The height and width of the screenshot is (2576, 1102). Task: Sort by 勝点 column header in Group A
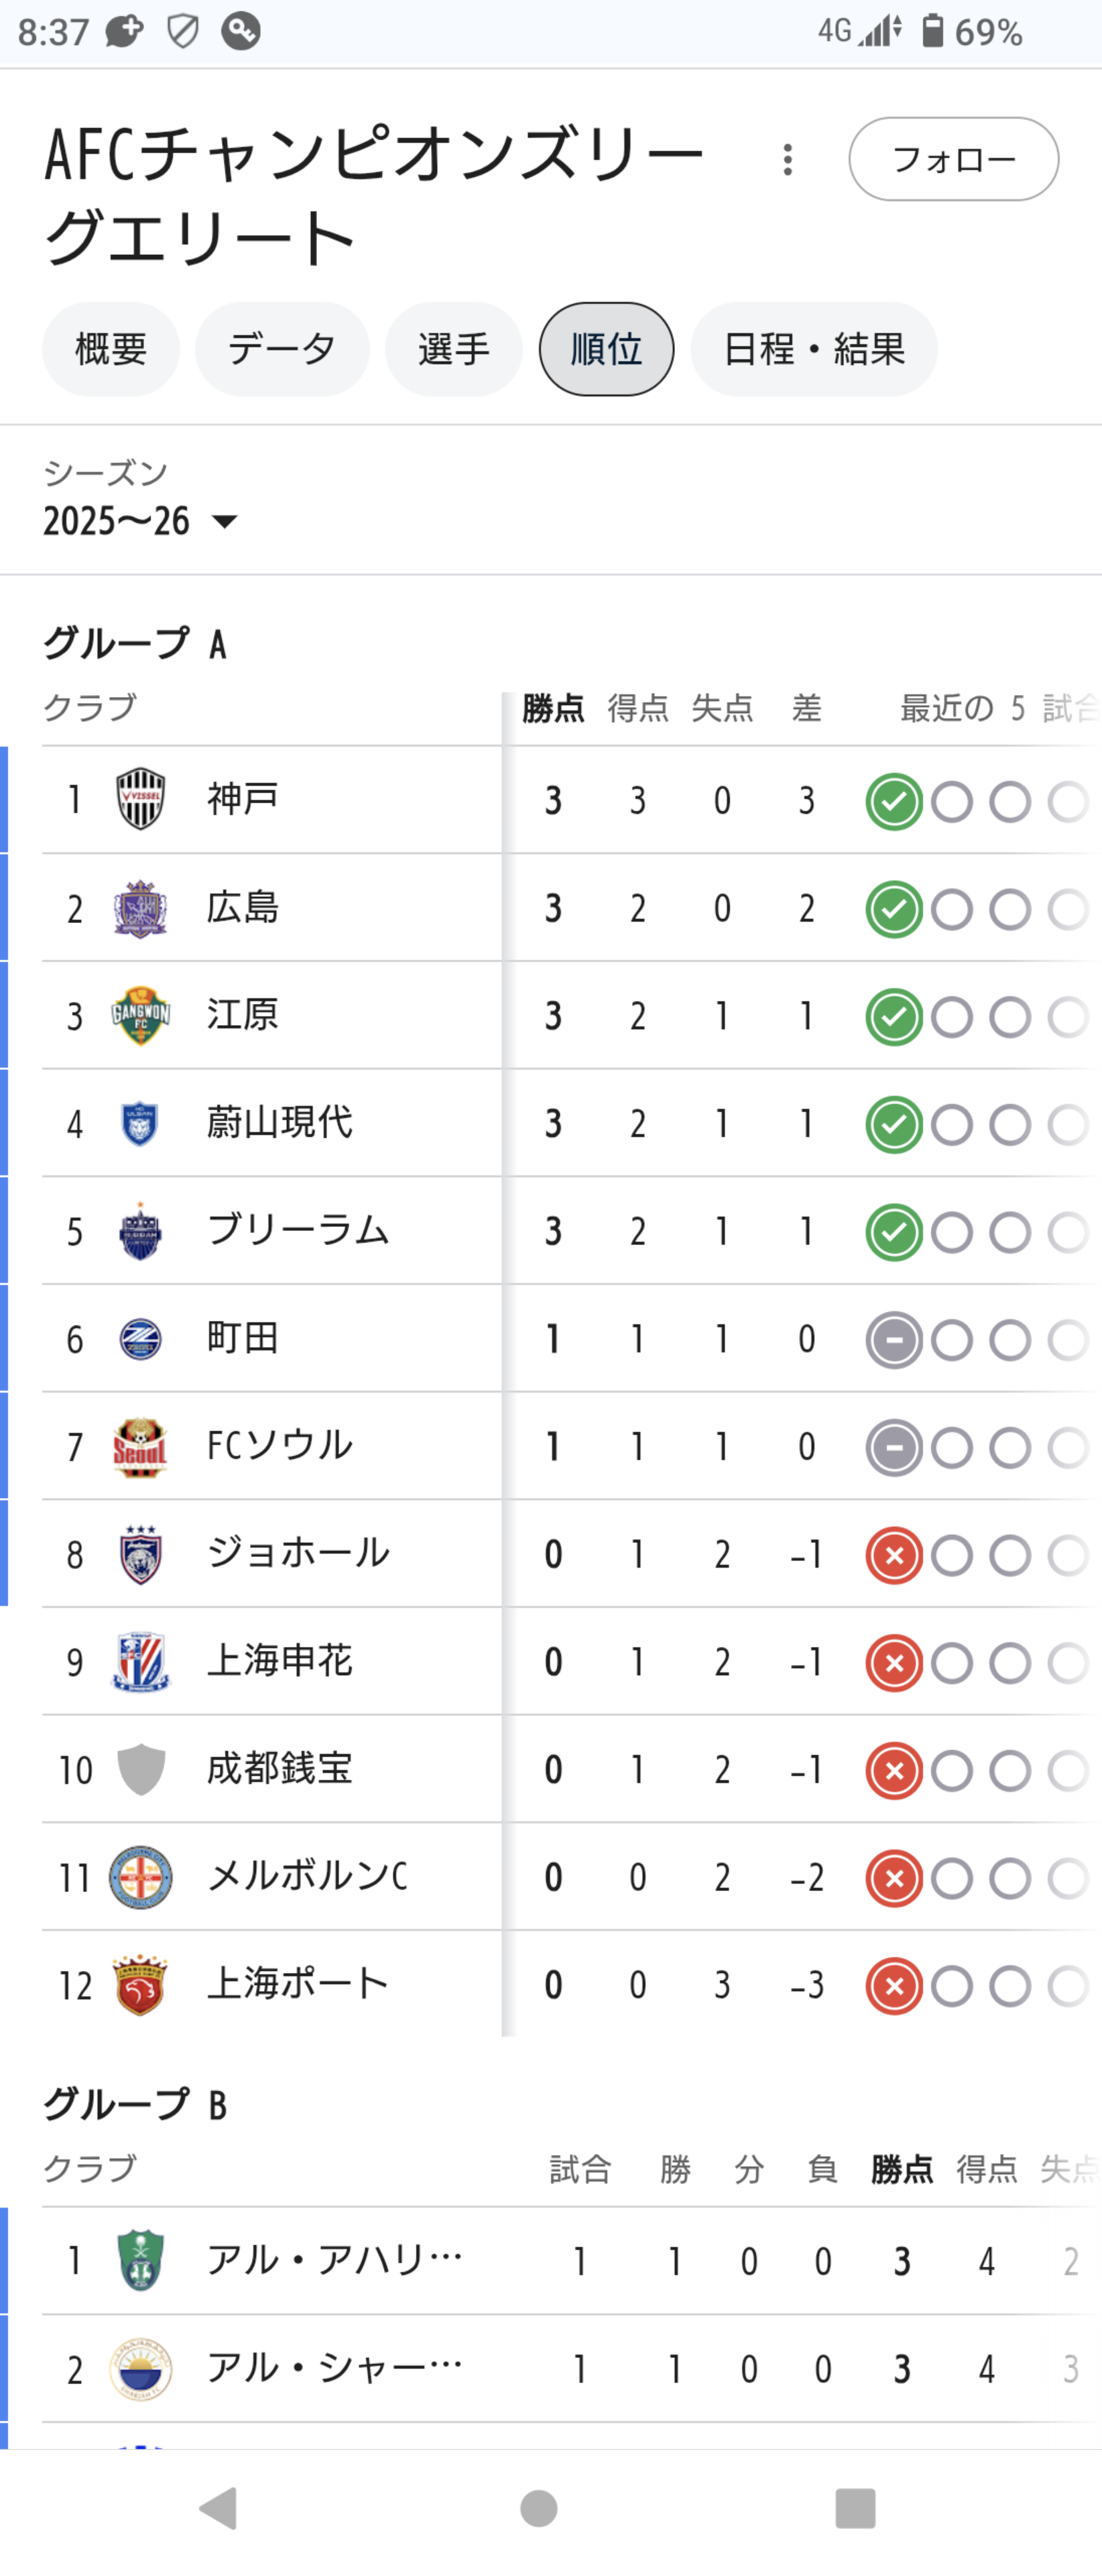click(552, 709)
